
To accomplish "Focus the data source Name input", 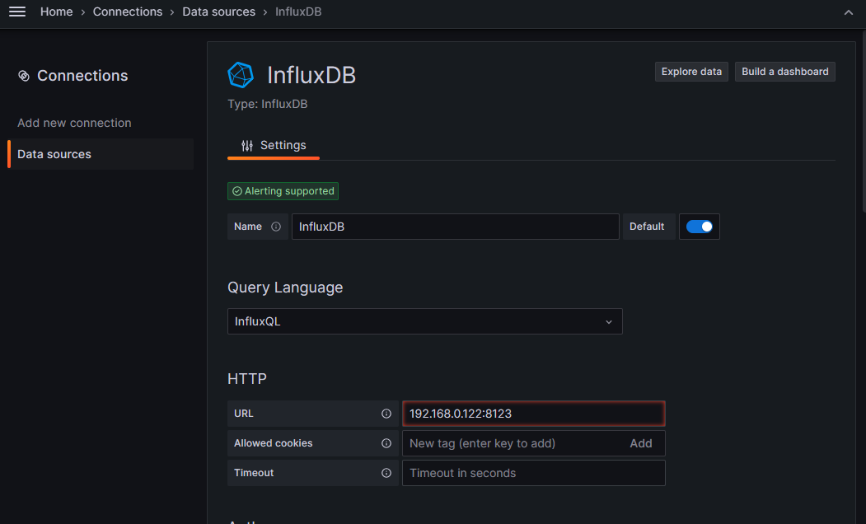I will coord(455,227).
